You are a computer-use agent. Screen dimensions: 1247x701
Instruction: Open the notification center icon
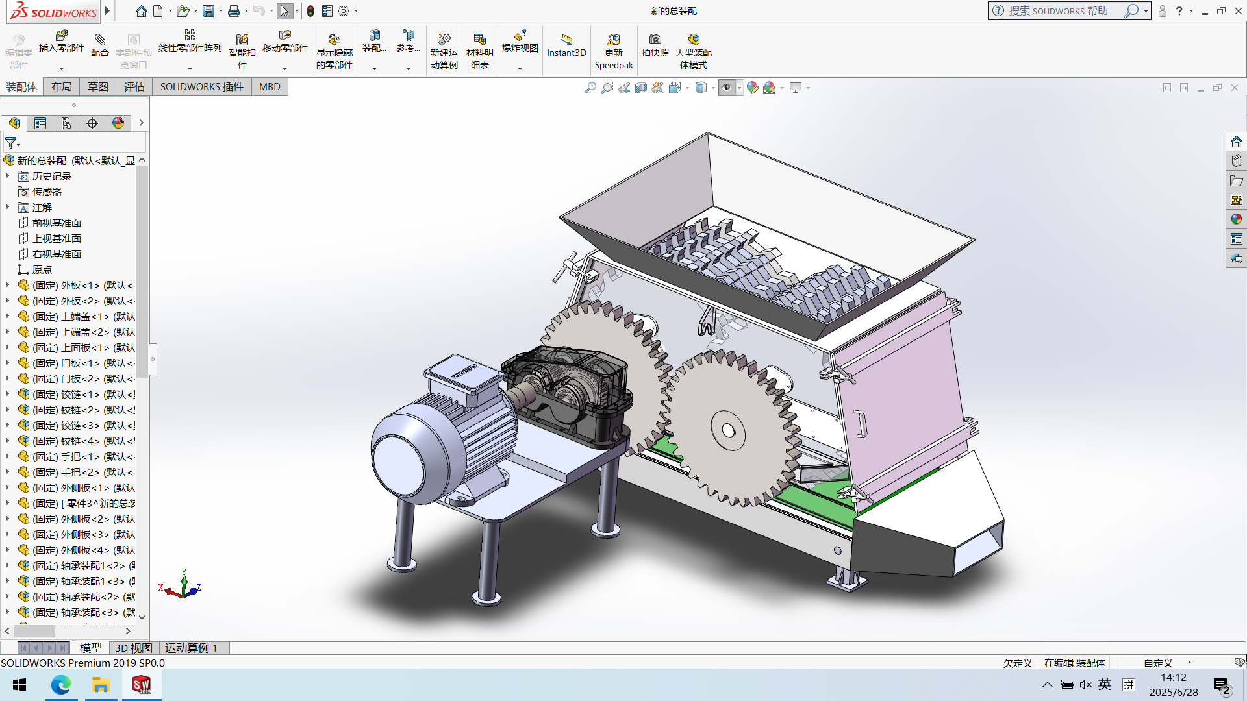(x=1221, y=685)
